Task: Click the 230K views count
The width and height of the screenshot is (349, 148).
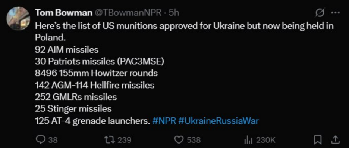Action: [x=265, y=140]
